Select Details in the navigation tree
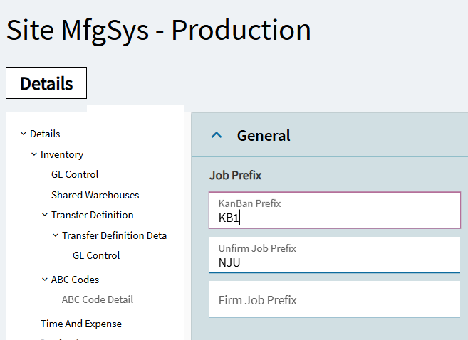This screenshot has width=468, height=340. tap(45, 134)
